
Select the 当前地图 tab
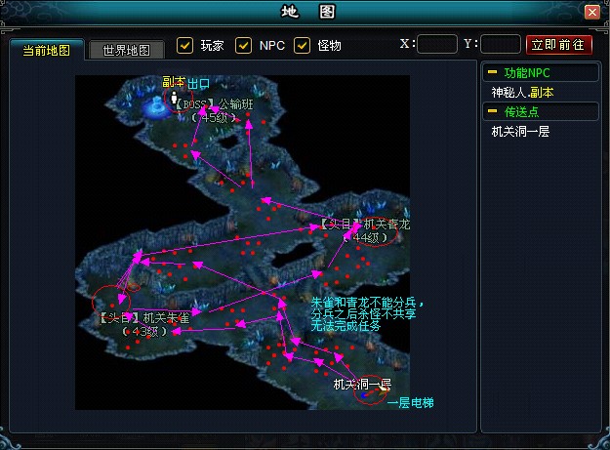(47, 50)
